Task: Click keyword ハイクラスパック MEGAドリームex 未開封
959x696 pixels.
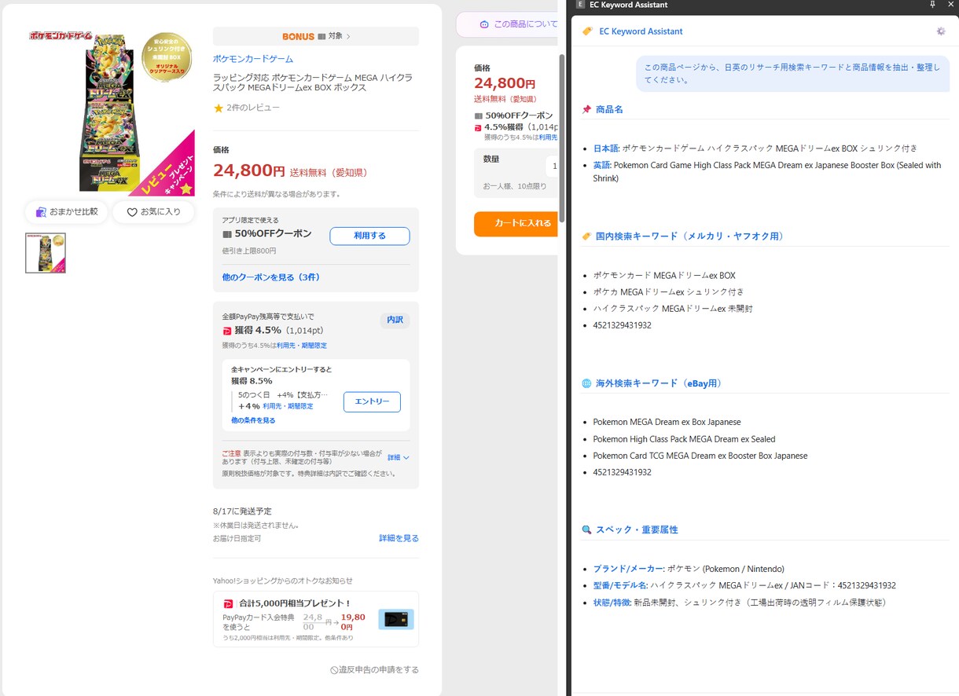Action: point(673,309)
